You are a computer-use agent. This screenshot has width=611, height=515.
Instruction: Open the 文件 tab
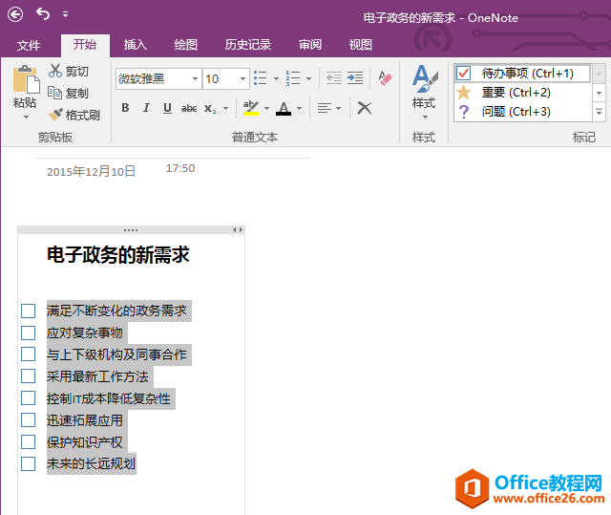29,45
